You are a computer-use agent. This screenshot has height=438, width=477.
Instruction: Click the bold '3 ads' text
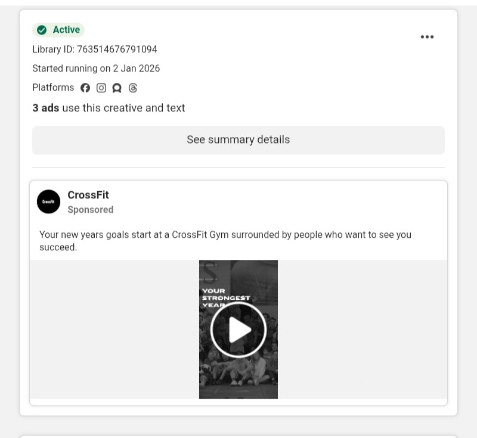[46, 108]
